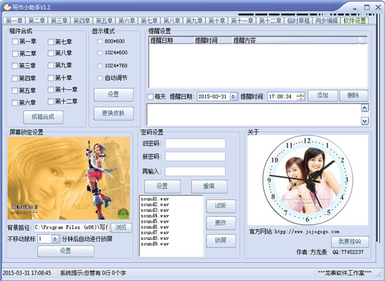Click the 锁屏 lock screen button
Image resolution: width=385 pixels, height=281 pixels.
pyautogui.click(x=221, y=241)
